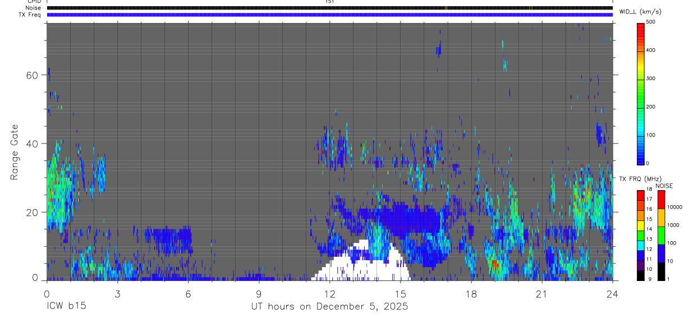Click the 400 value on width scale

tap(651, 50)
